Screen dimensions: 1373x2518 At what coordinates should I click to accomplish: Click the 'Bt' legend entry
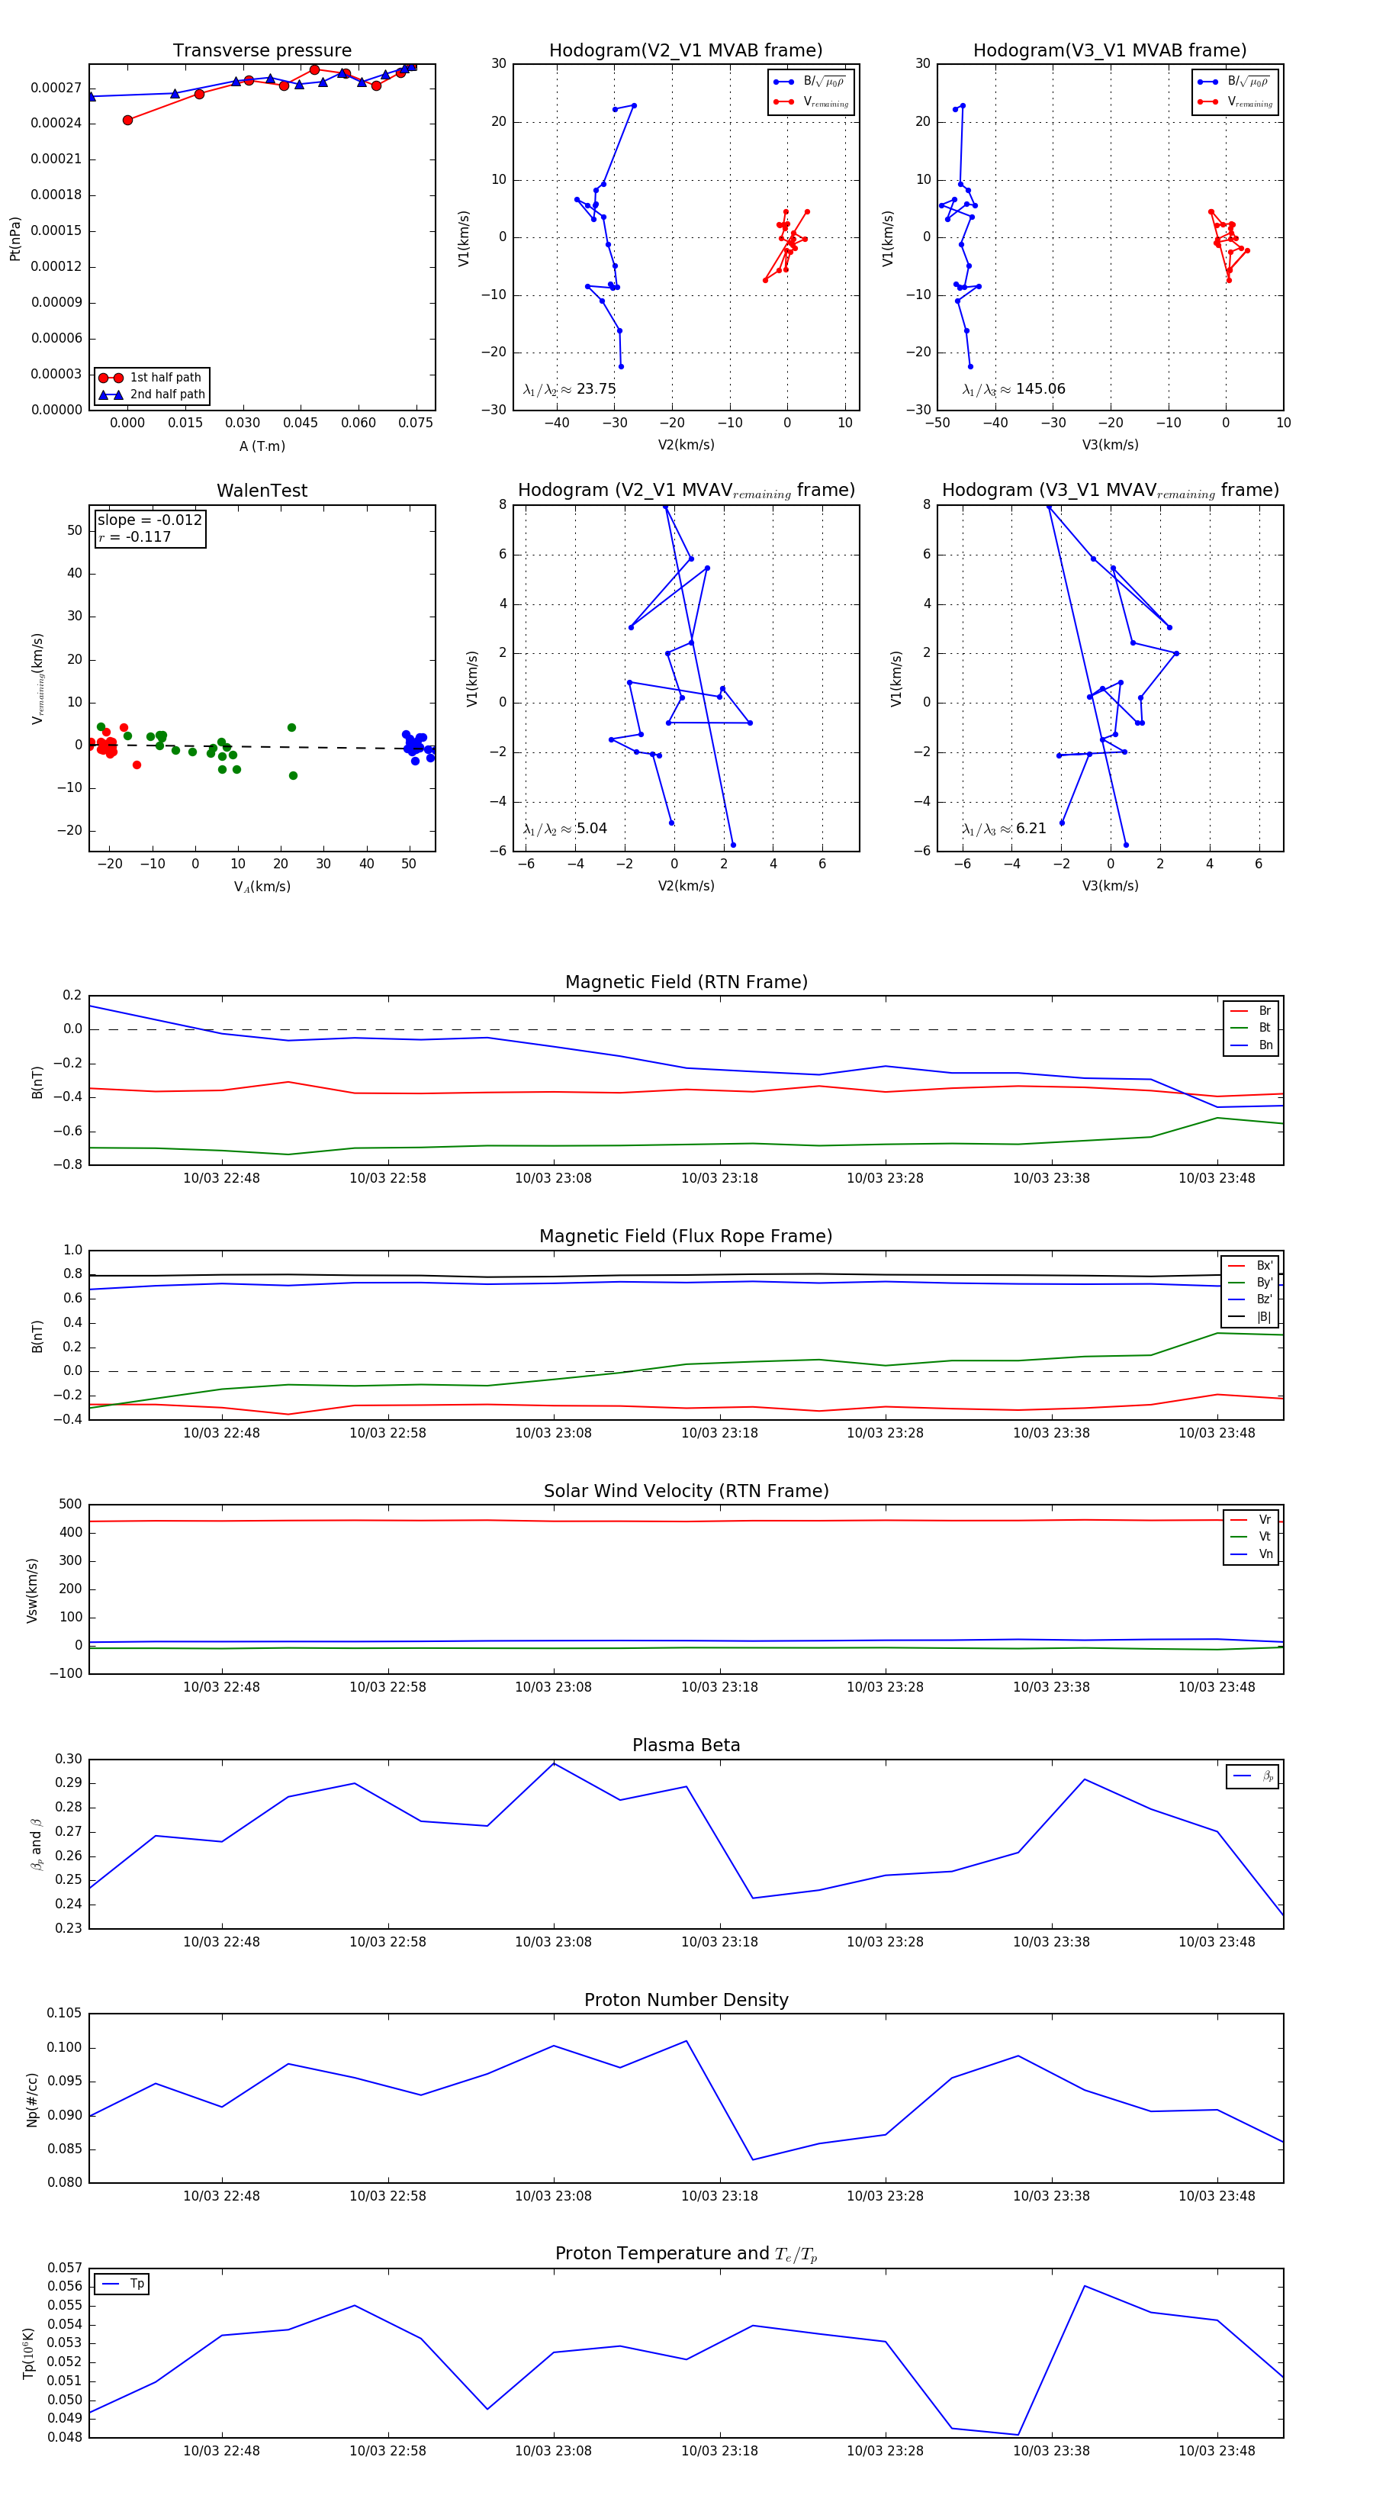click(x=1252, y=1027)
